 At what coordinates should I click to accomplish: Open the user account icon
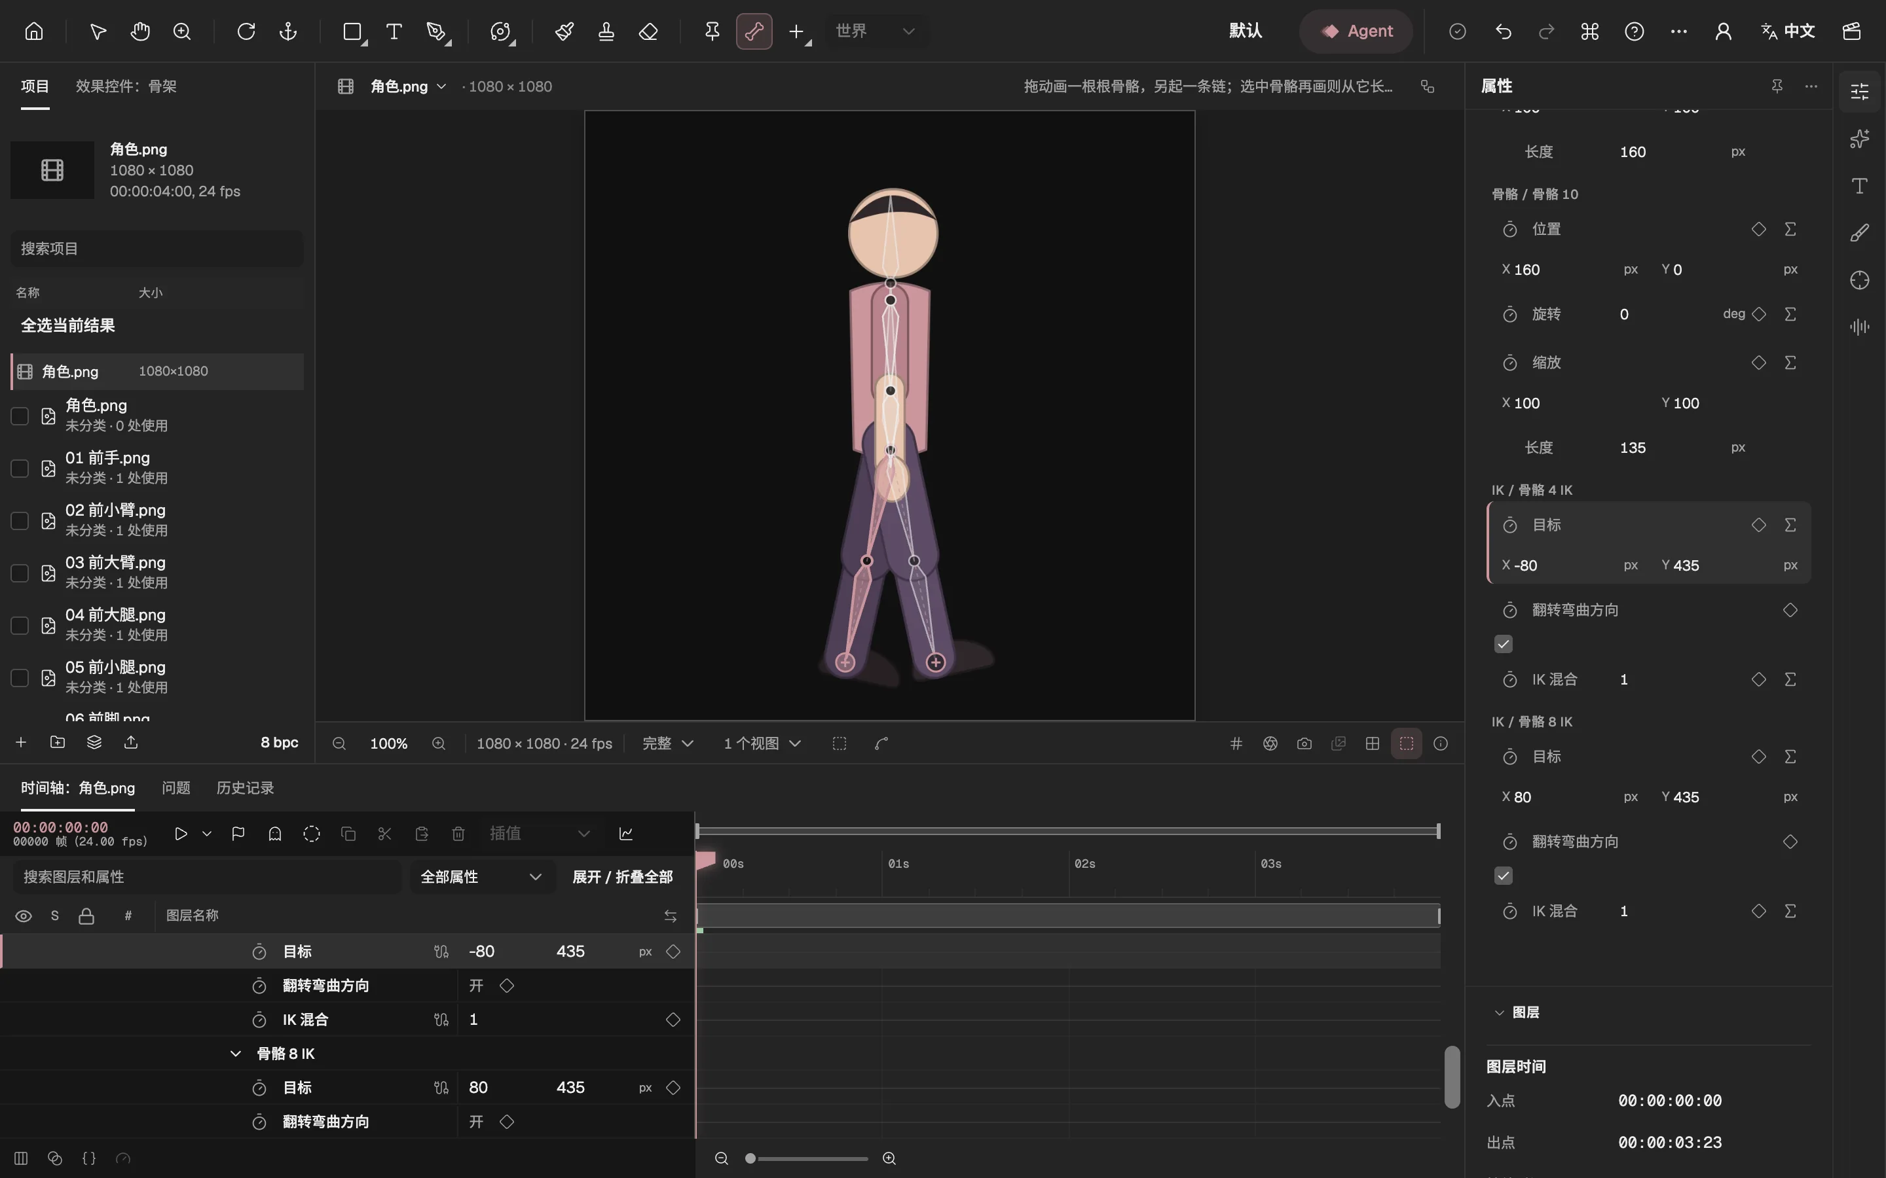coord(1723,31)
